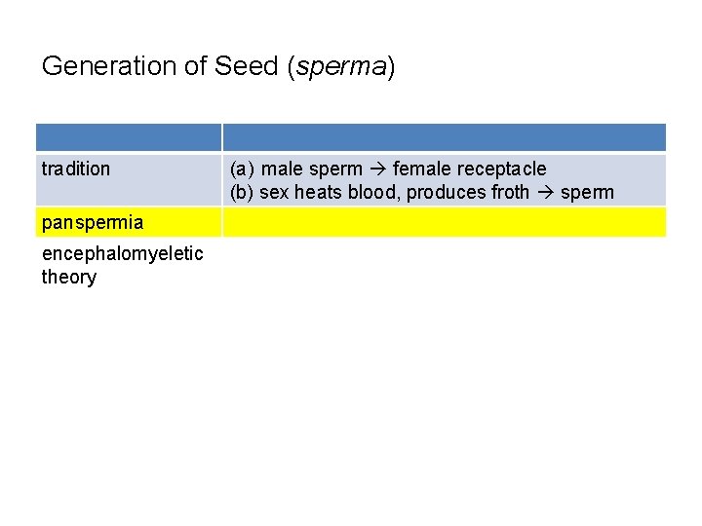Click the right blue header cell
702x526 pixels.
[444, 136]
